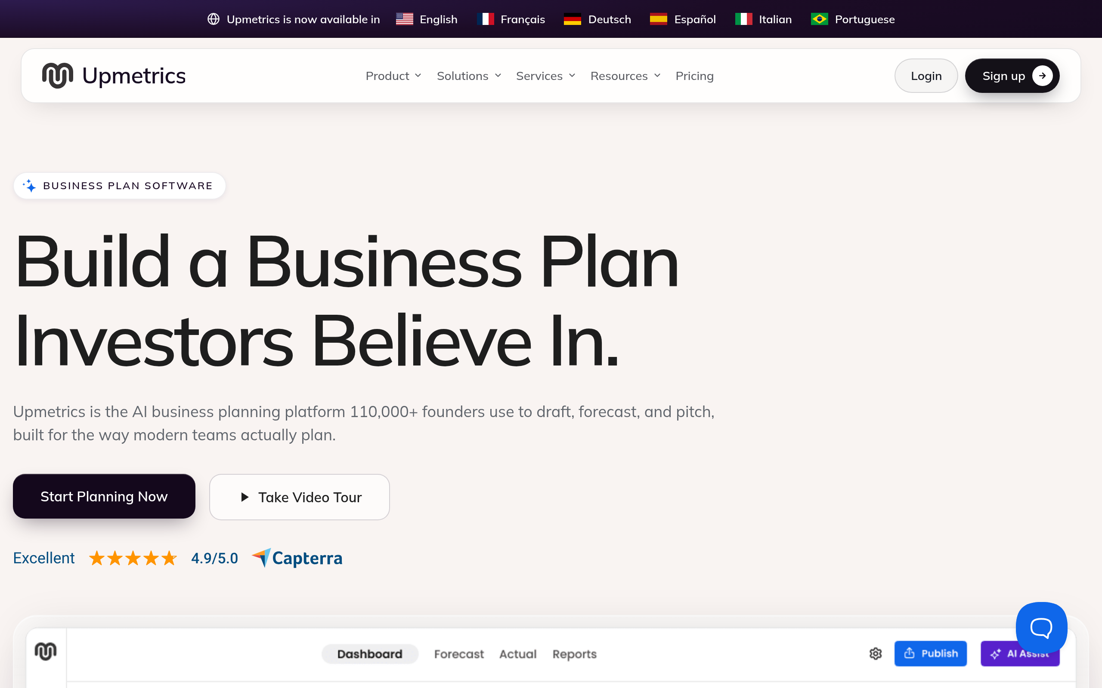Click the Sign up button
Image resolution: width=1102 pixels, height=688 pixels.
pyautogui.click(x=1012, y=76)
